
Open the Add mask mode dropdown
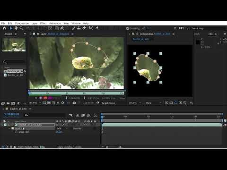(62, 128)
